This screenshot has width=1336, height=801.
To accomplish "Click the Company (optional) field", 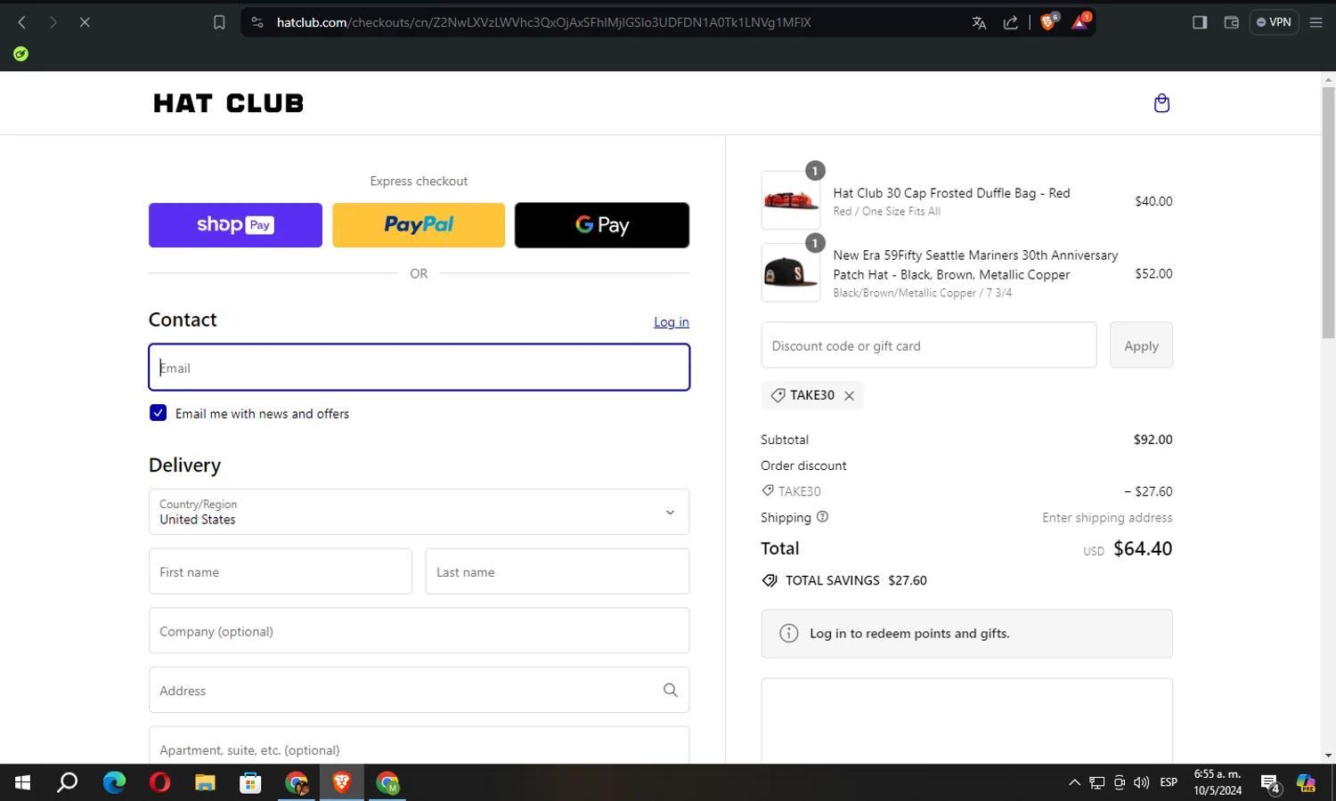I will coord(419,631).
